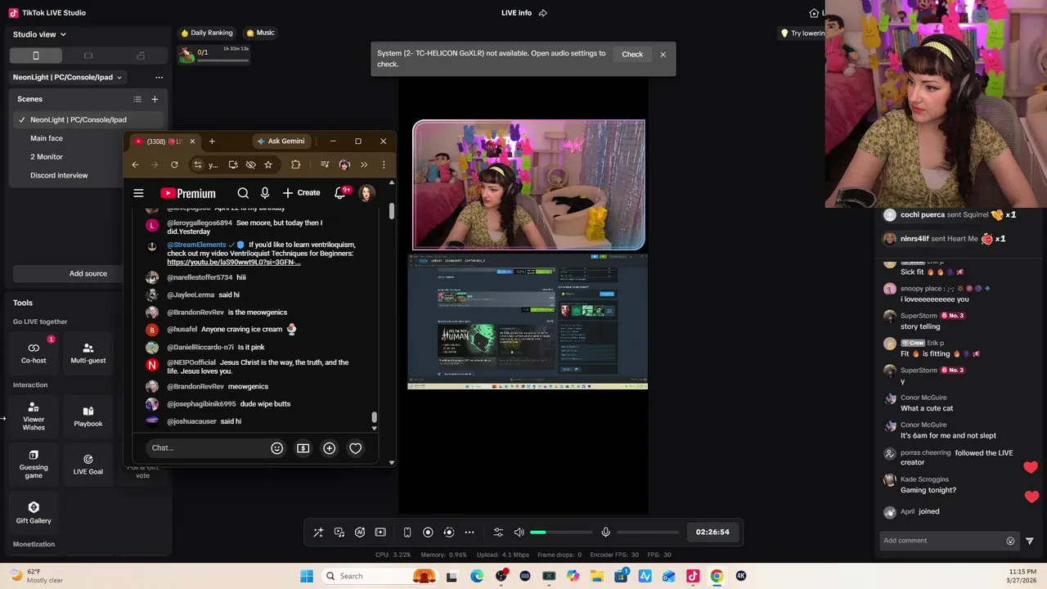Dismiss the GoXLR audio warning
Screen dimensions: 1047x589
(663, 54)
